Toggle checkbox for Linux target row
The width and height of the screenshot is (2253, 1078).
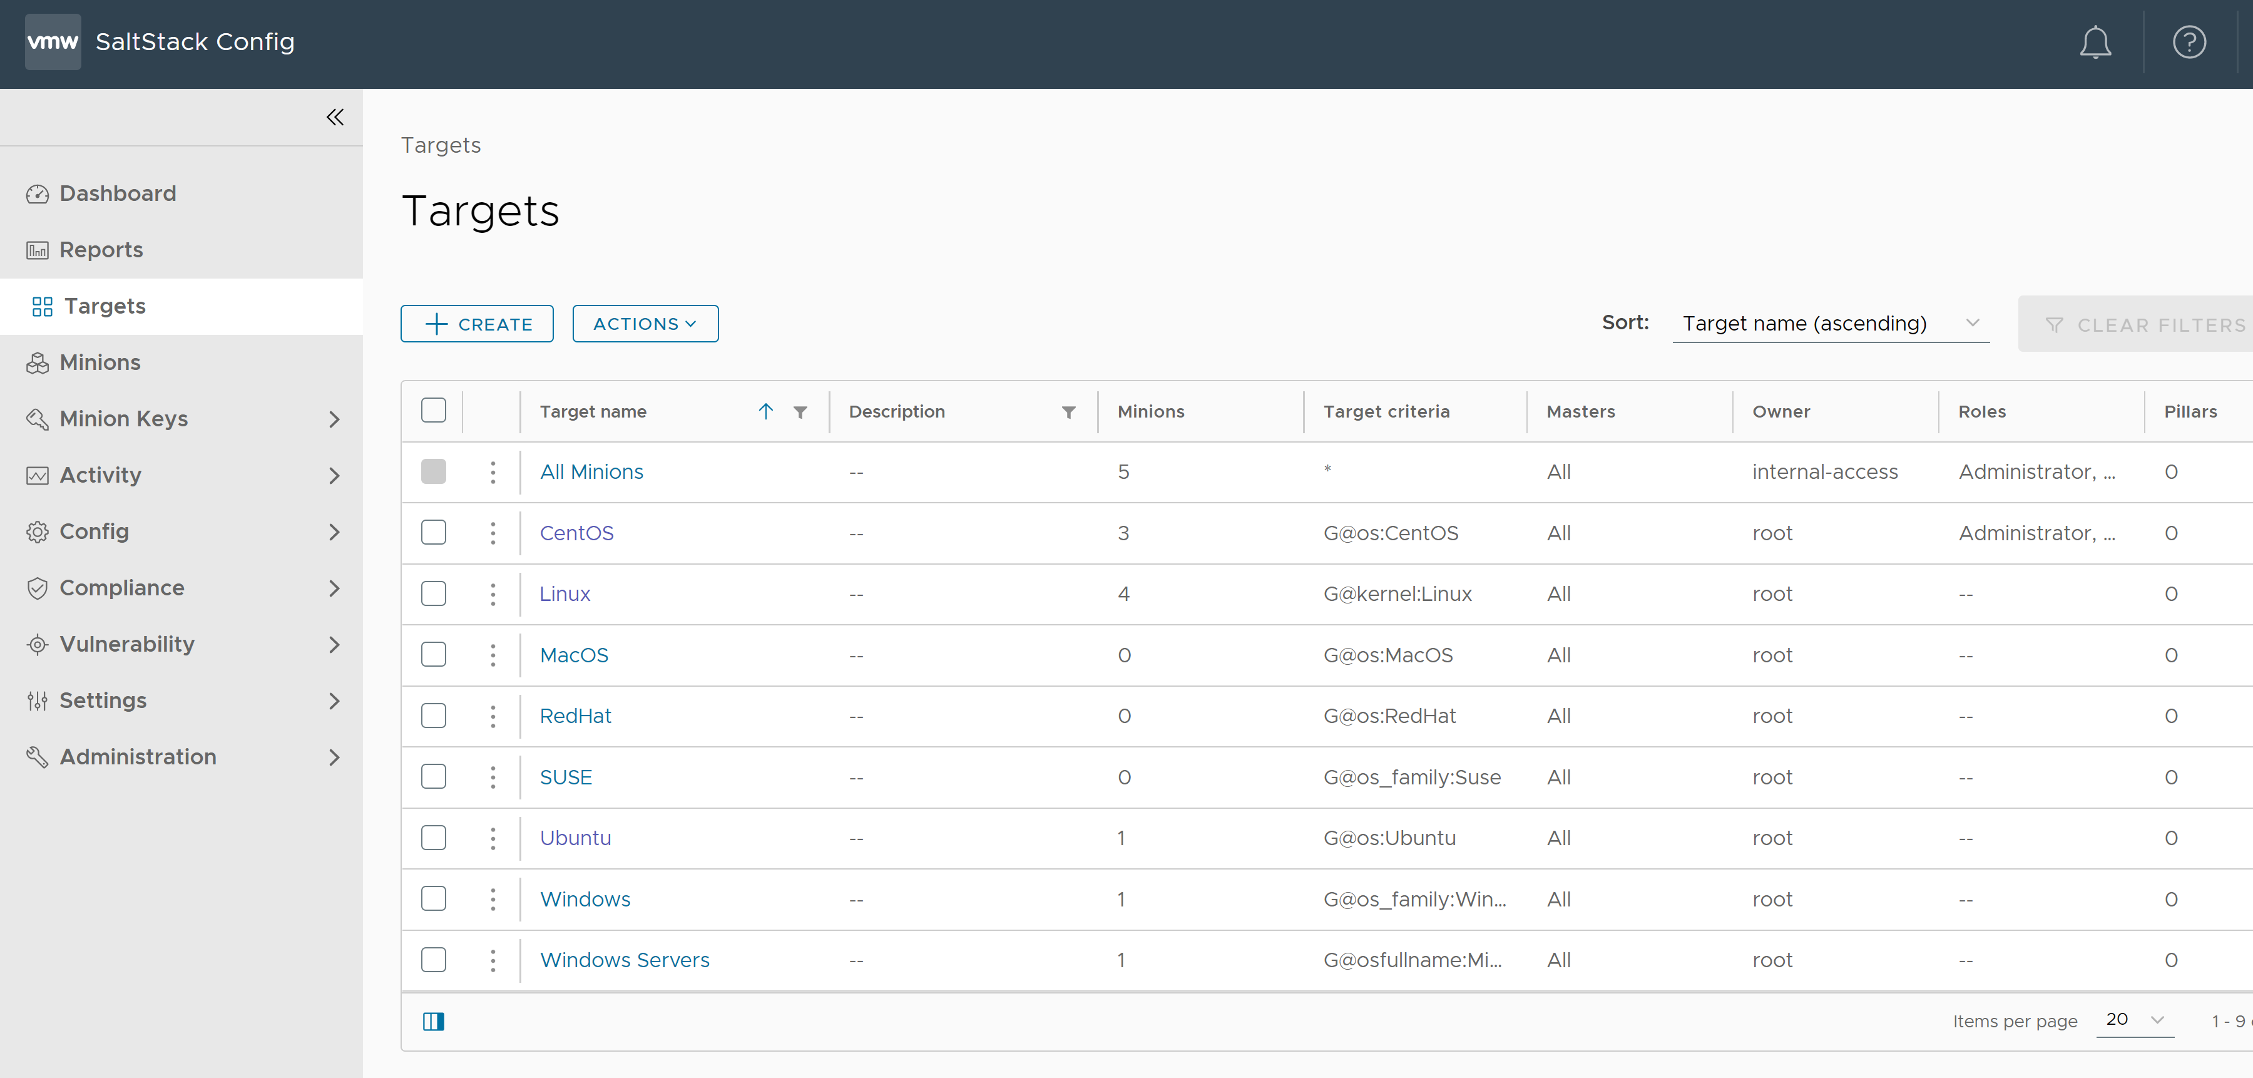[434, 593]
